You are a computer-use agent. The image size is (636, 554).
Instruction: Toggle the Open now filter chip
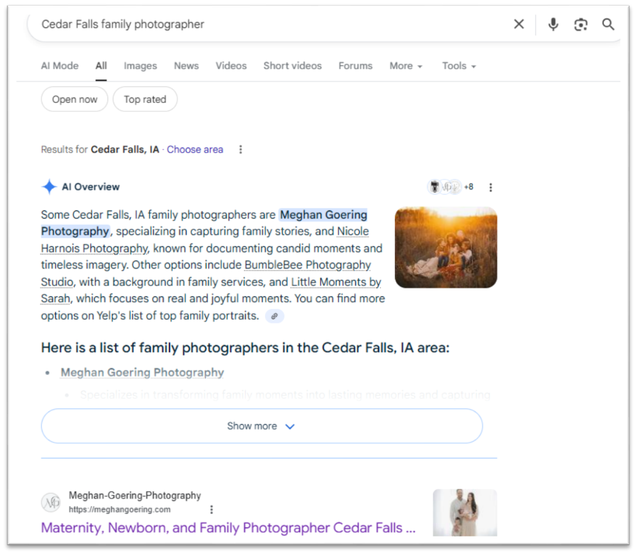(x=75, y=99)
